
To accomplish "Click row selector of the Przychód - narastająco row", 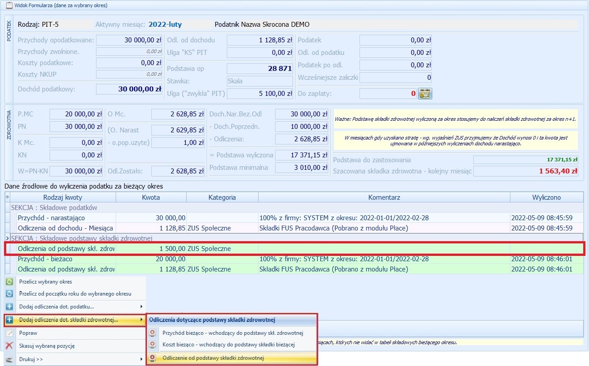I will pos(7,218).
